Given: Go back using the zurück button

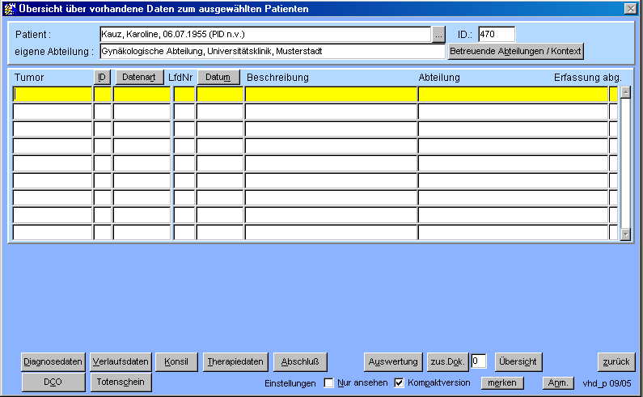Looking at the screenshot, I should [x=617, y=361].
